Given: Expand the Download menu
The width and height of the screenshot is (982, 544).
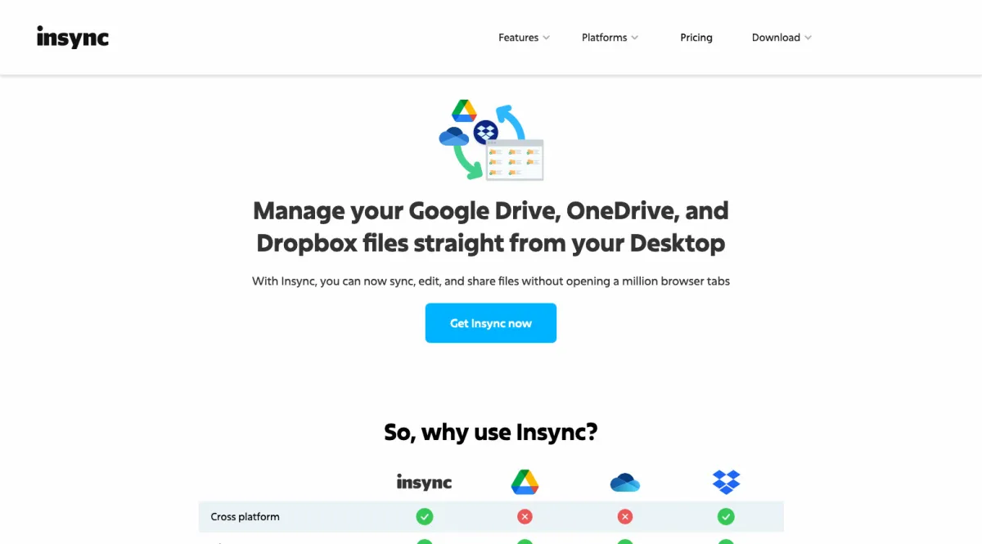Looking at the screenshot, I should [x=782, y=38].
